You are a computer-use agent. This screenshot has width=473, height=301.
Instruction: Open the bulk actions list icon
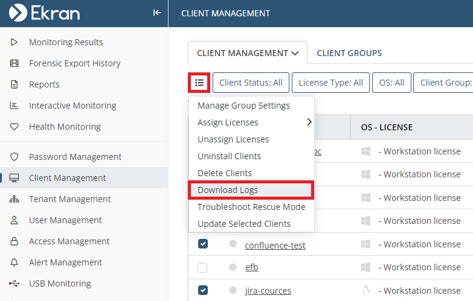tap(199, 83)
